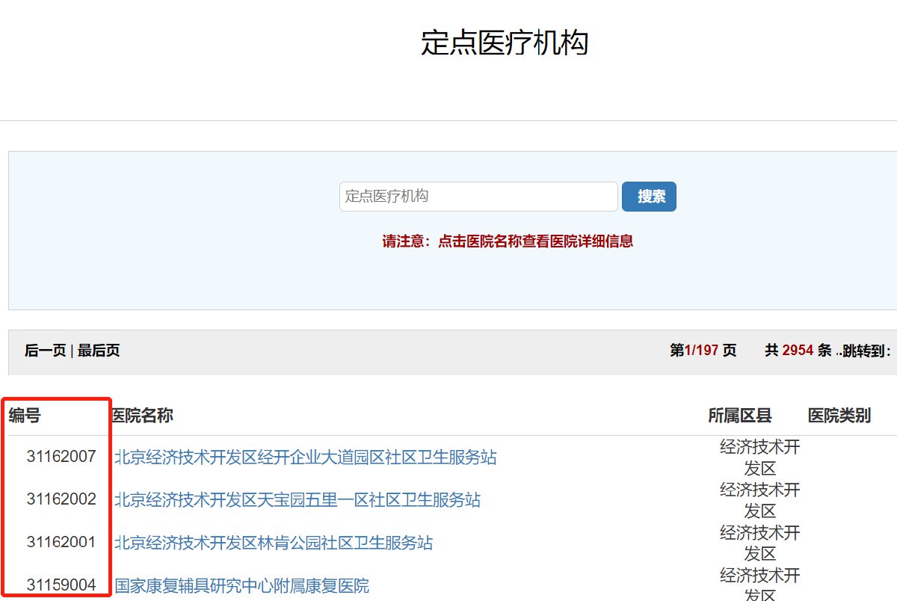Select hospital code 31162007

click(61, 456)
